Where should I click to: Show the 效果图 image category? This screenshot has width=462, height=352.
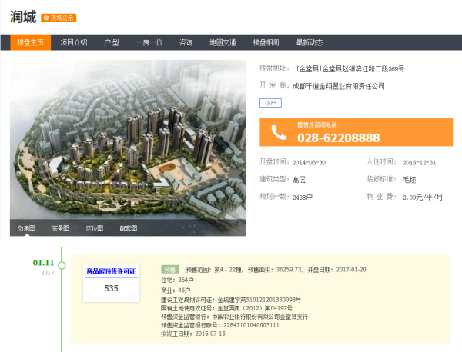(27, 228)
